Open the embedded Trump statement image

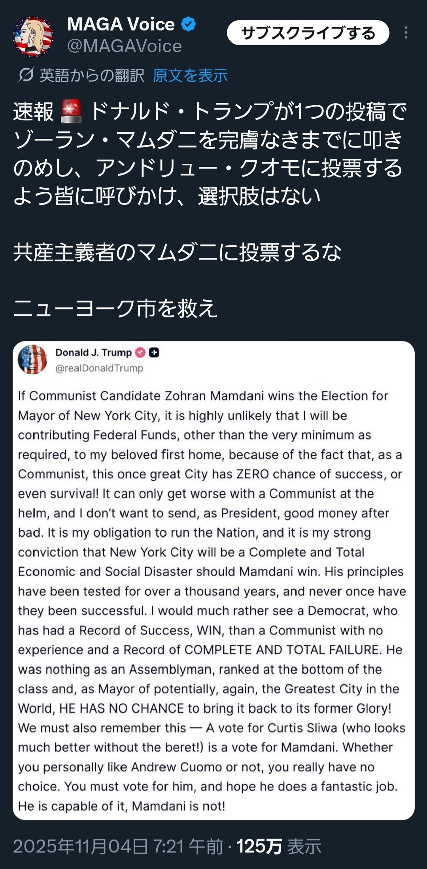tap(213, 593)
